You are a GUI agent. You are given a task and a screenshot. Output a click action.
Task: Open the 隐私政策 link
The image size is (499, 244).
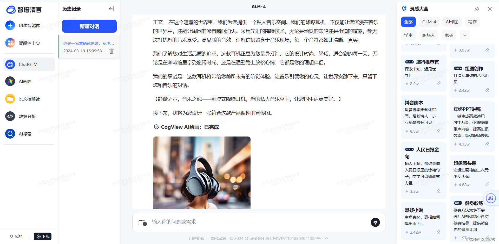[219, 238]
